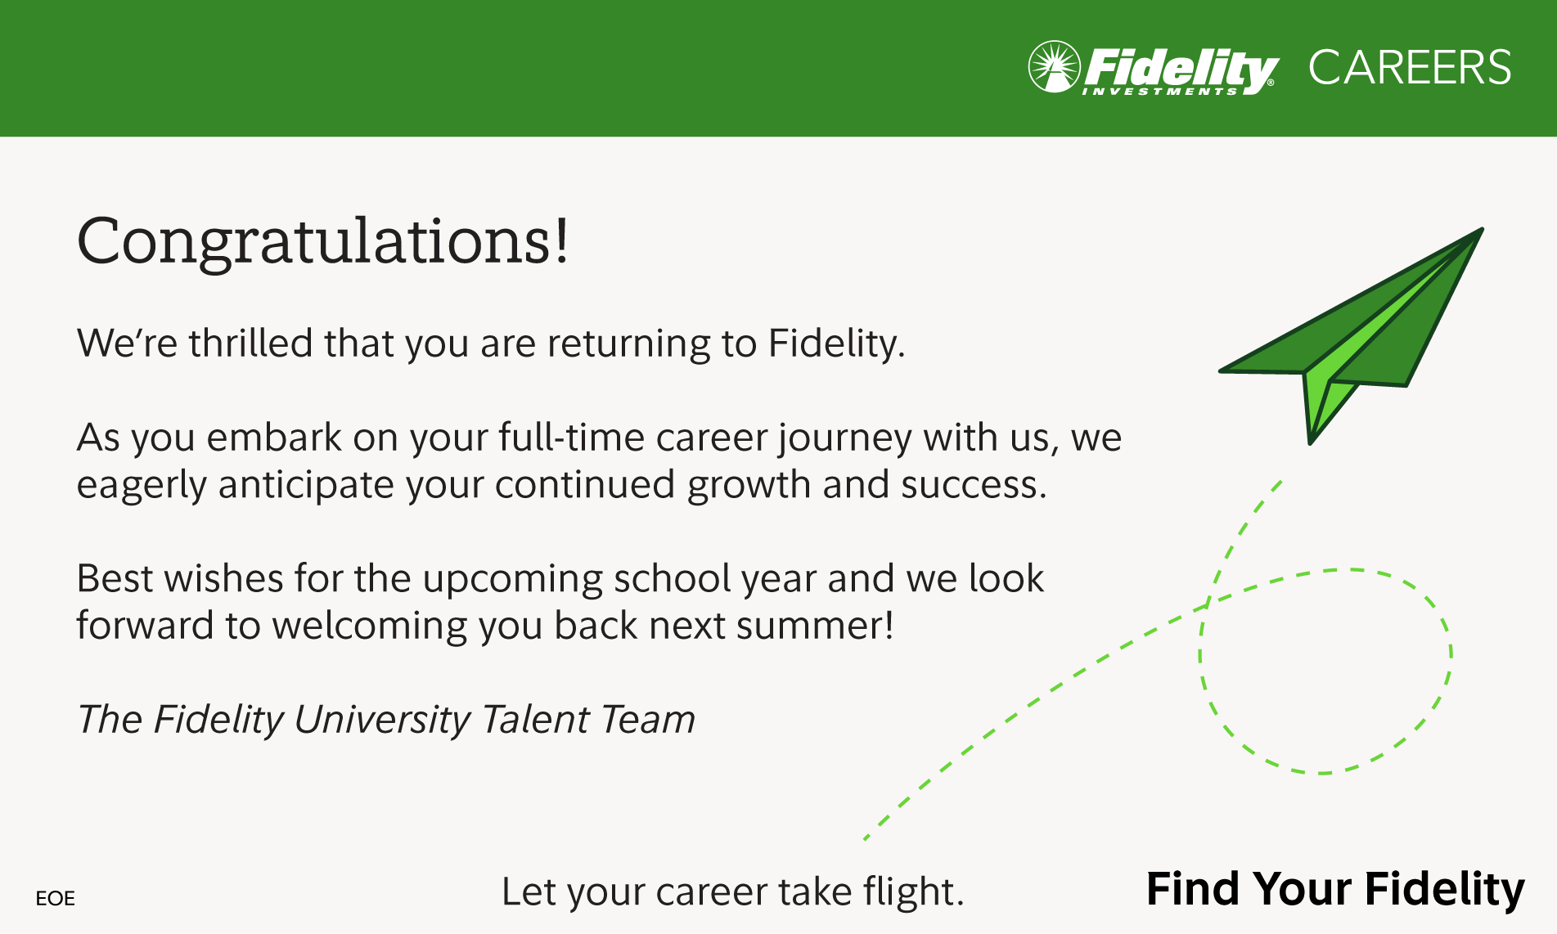The height and width of the screenshot is (934, 1557).
Task: Click the line starting 'Best wishes for'
Action: point(560,578)
